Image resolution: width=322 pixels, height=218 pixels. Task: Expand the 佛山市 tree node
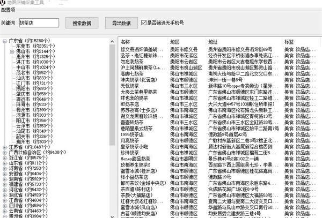pos(12,51)
